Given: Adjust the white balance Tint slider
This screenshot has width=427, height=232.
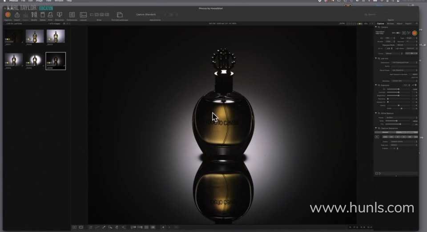Looking at the screenshot, I should (398, 124).
